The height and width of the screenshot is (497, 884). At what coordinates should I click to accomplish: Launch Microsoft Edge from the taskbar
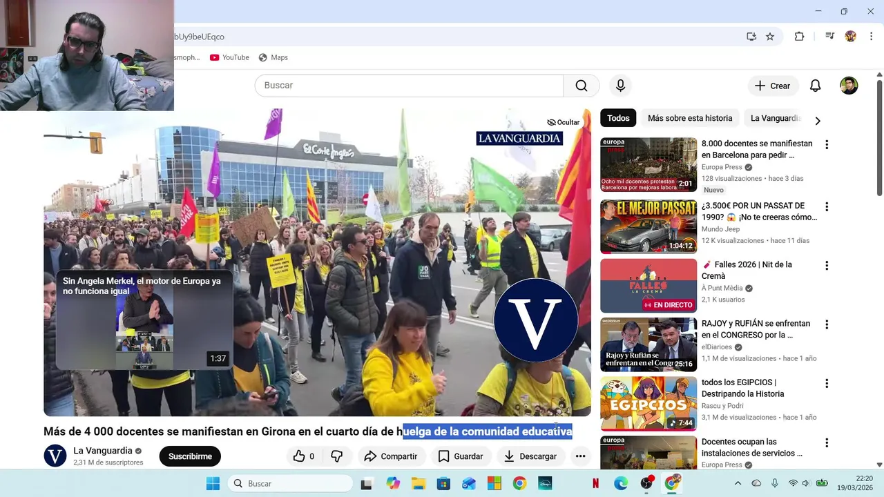coord(621,483)
